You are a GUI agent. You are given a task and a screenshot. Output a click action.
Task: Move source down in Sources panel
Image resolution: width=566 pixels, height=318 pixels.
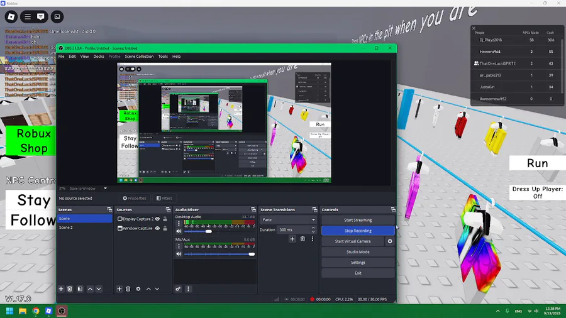point(157,289)
